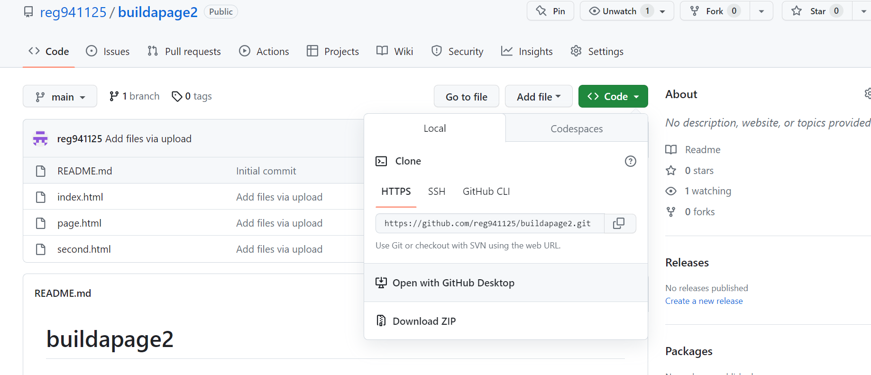The width and height of the screenshot is (871, 375).
Task: Open the Packages heading link
Action: (689, 351)
